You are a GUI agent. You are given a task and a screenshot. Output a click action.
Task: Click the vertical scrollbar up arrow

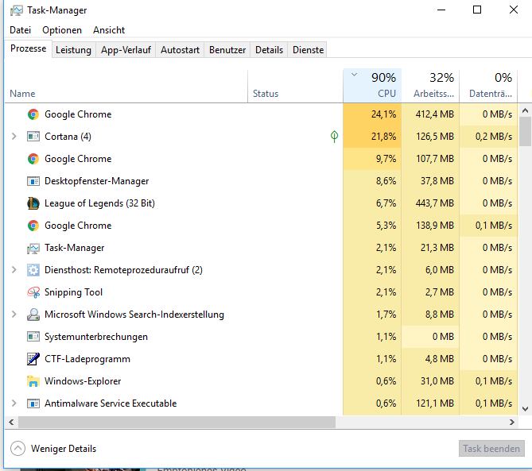click(x=525, y=110)
